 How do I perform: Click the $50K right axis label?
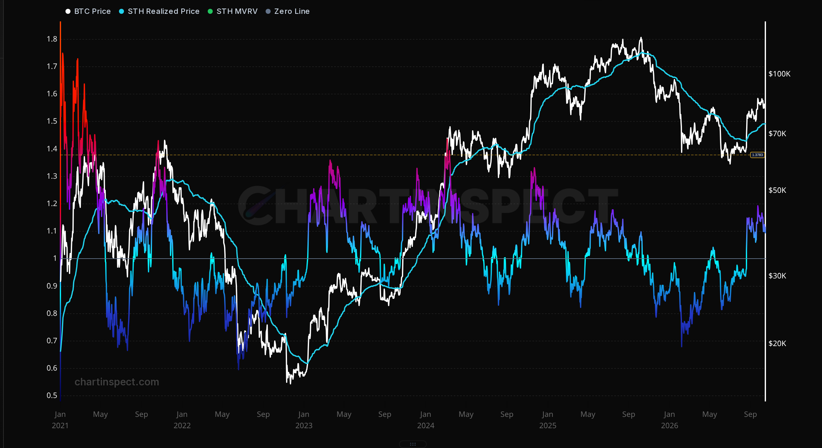pos(777,191)
